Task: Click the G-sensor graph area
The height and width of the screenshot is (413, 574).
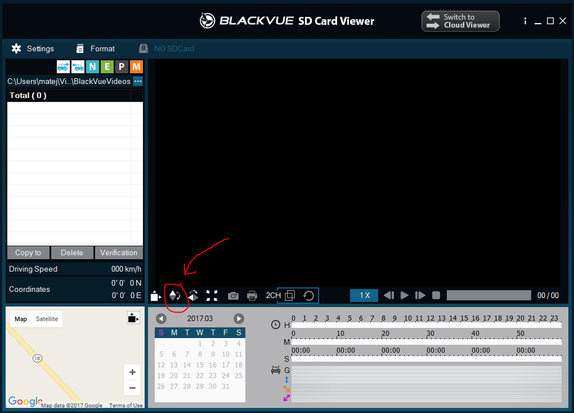Action: [x=427, y=384]
